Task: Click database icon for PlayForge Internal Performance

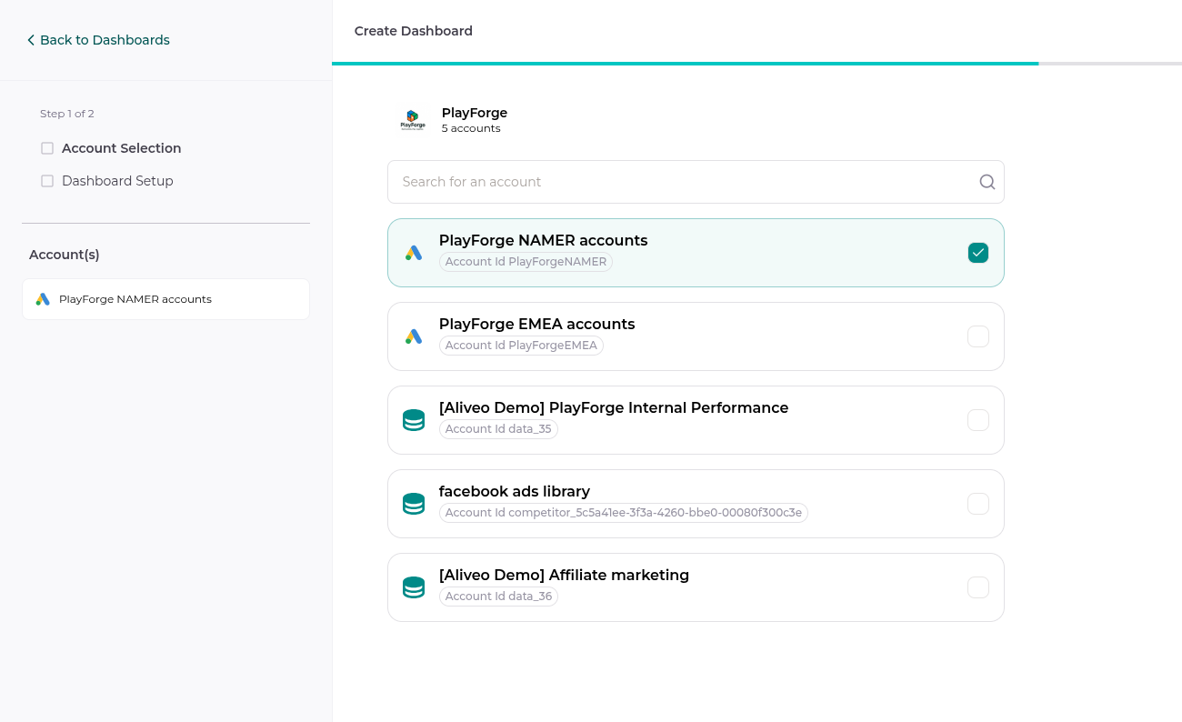Action: click(414, 420)
